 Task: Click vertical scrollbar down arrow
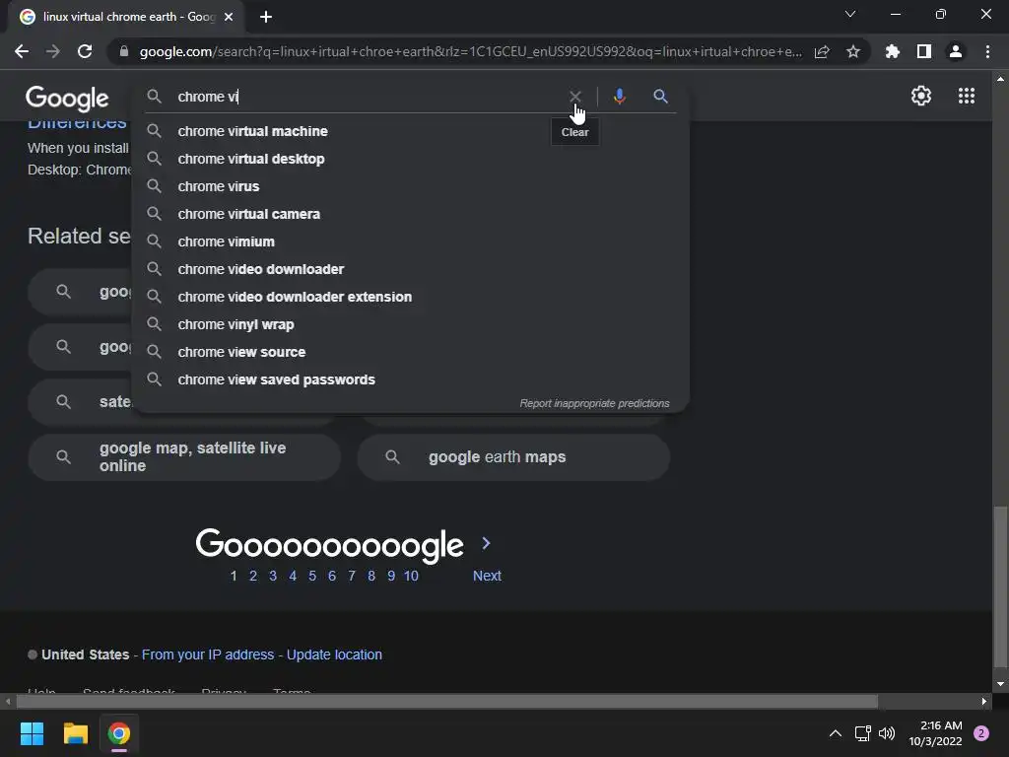1000,684
